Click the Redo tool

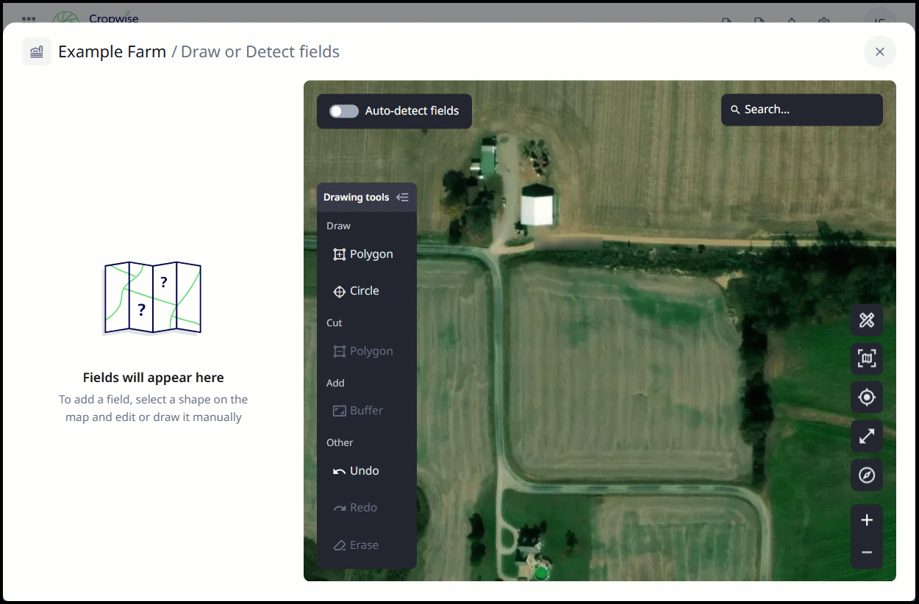coord(356,508)
